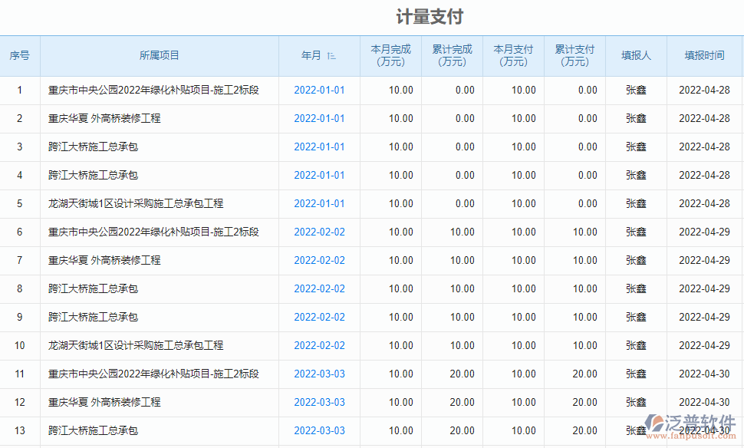Select row 2 project 重庆华夏 外高桥装修工程

tap(104, 119)
